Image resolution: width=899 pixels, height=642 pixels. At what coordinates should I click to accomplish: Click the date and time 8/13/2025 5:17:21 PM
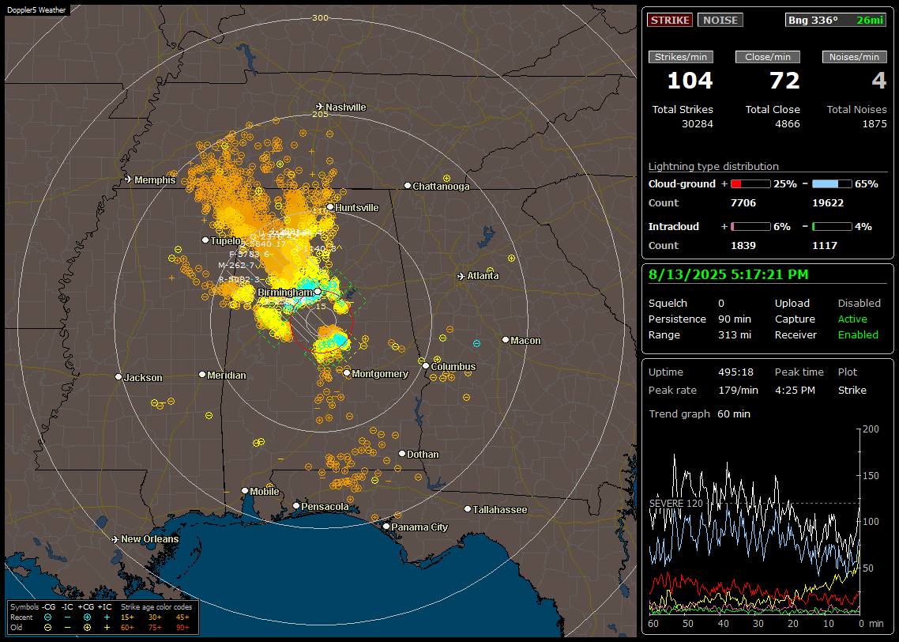pyautogui.click(x=728, y=274)
